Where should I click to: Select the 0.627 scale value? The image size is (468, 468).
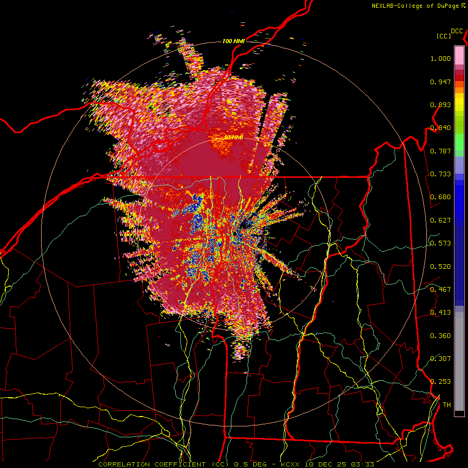440,220
